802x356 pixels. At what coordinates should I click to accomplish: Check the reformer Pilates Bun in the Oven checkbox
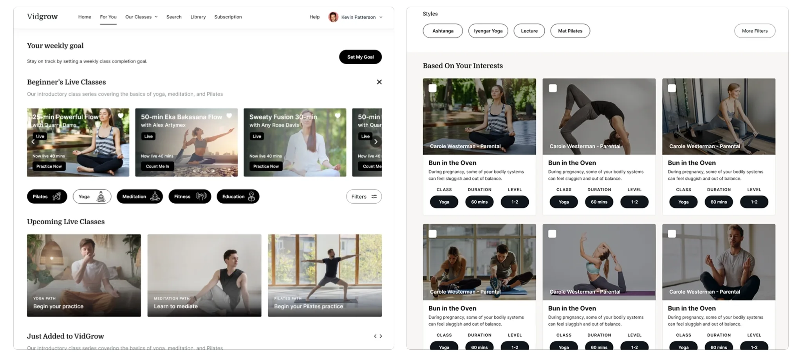coord(672,88)
